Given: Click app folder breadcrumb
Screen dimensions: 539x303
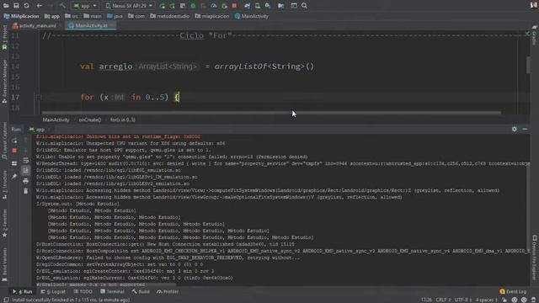Looking at the screenshot, I should 52,16.
